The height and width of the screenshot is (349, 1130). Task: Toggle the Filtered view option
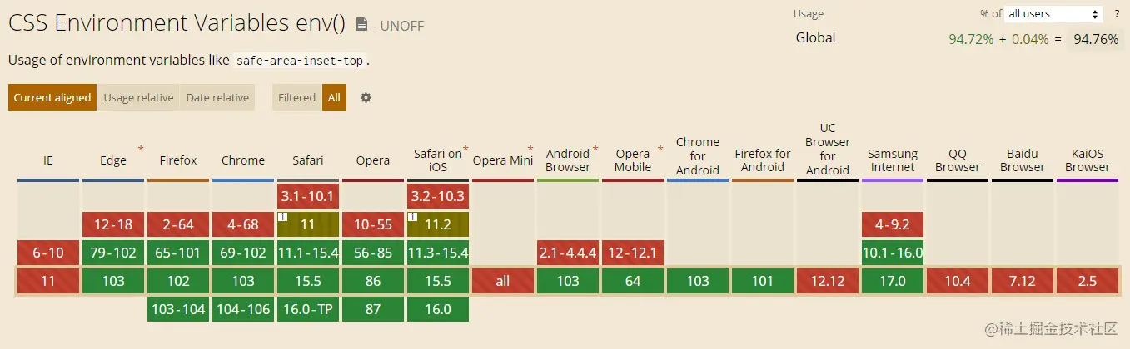(296, 97)
